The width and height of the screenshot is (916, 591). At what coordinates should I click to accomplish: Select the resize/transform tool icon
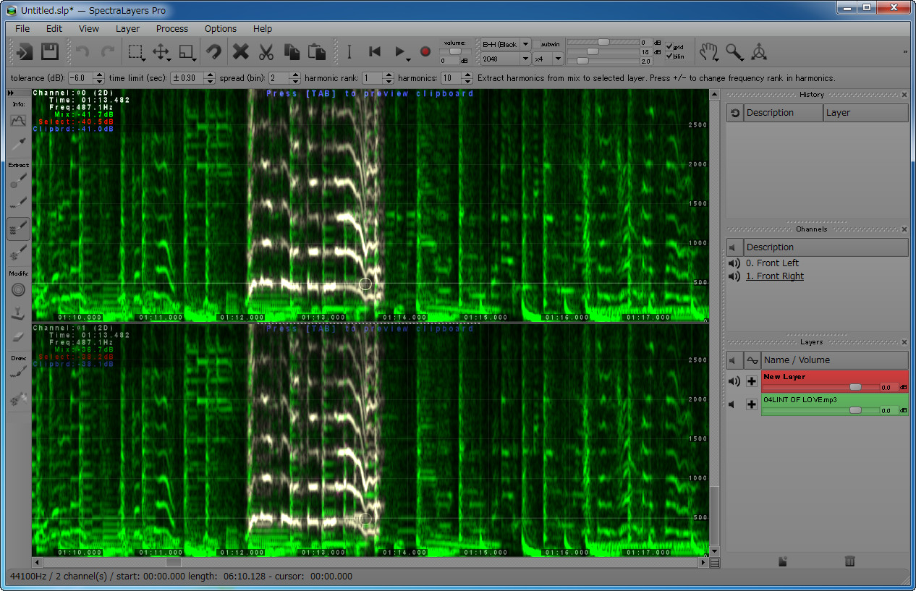click(187, 52)
